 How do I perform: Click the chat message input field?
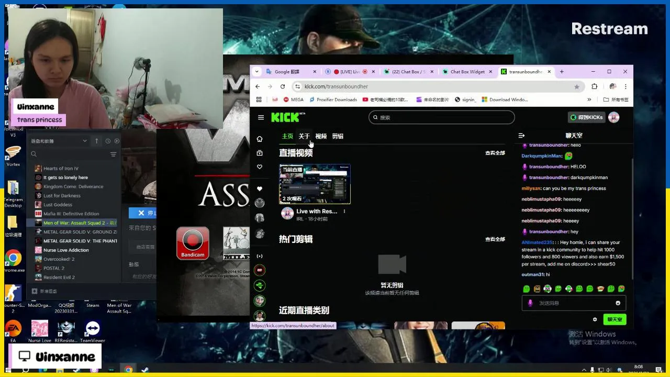573,303
